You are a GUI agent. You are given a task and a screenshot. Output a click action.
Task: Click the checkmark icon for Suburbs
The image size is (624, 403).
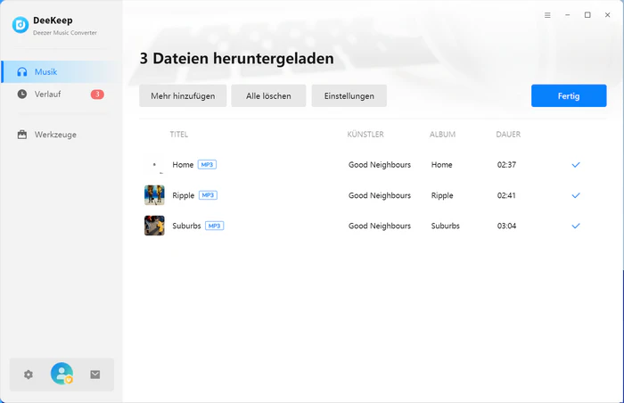click(x=576, y=226)
